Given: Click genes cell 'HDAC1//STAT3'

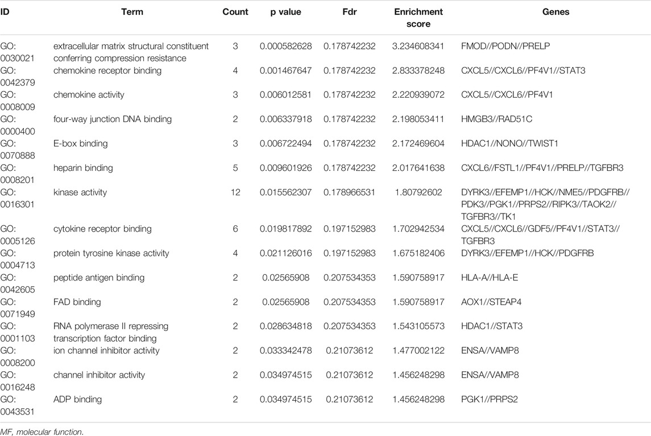Looking at the screenshot, I should tap(492, 326).
